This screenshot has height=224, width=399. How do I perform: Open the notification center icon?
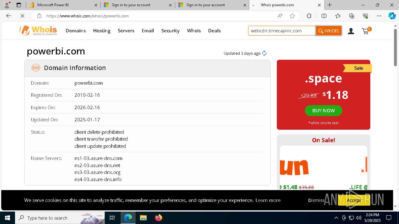point(389,218)
